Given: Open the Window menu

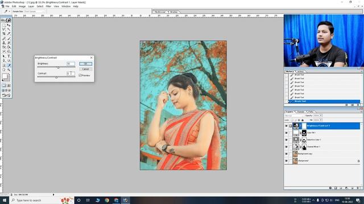Looking at the screenshot, I should point(66,6).
